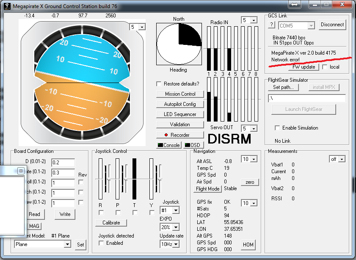
Task: Click the LAT value 55.85436
Action: click(233, 222)
